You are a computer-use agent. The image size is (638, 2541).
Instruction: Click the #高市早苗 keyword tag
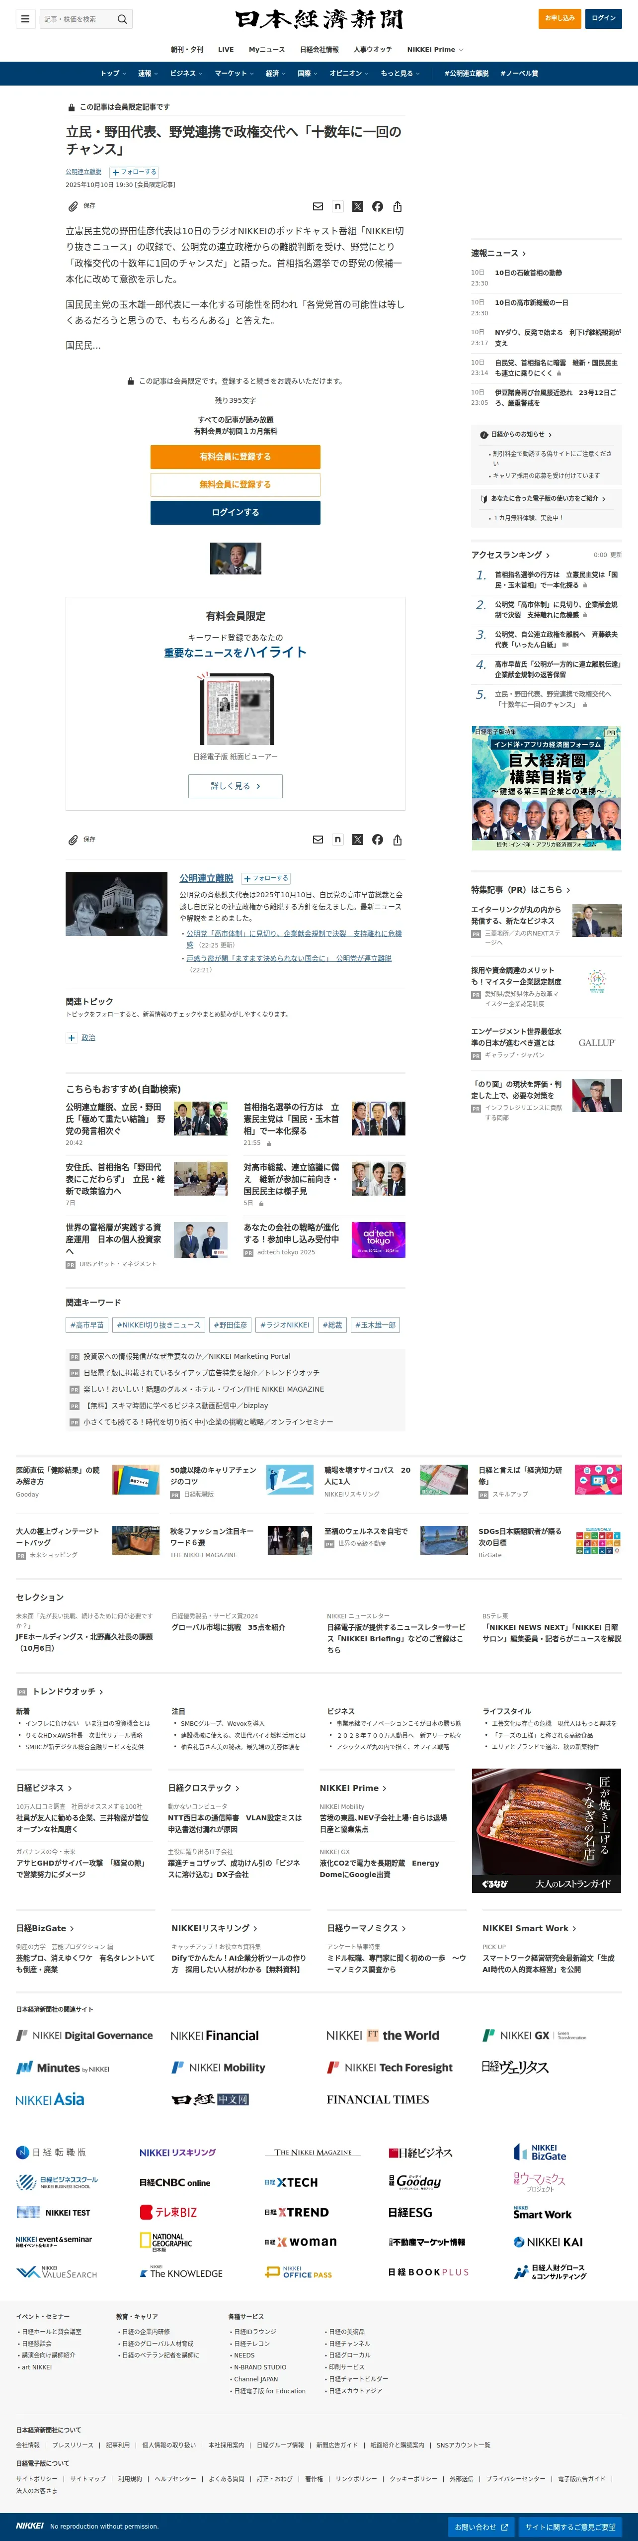(x=88, y=1325)
